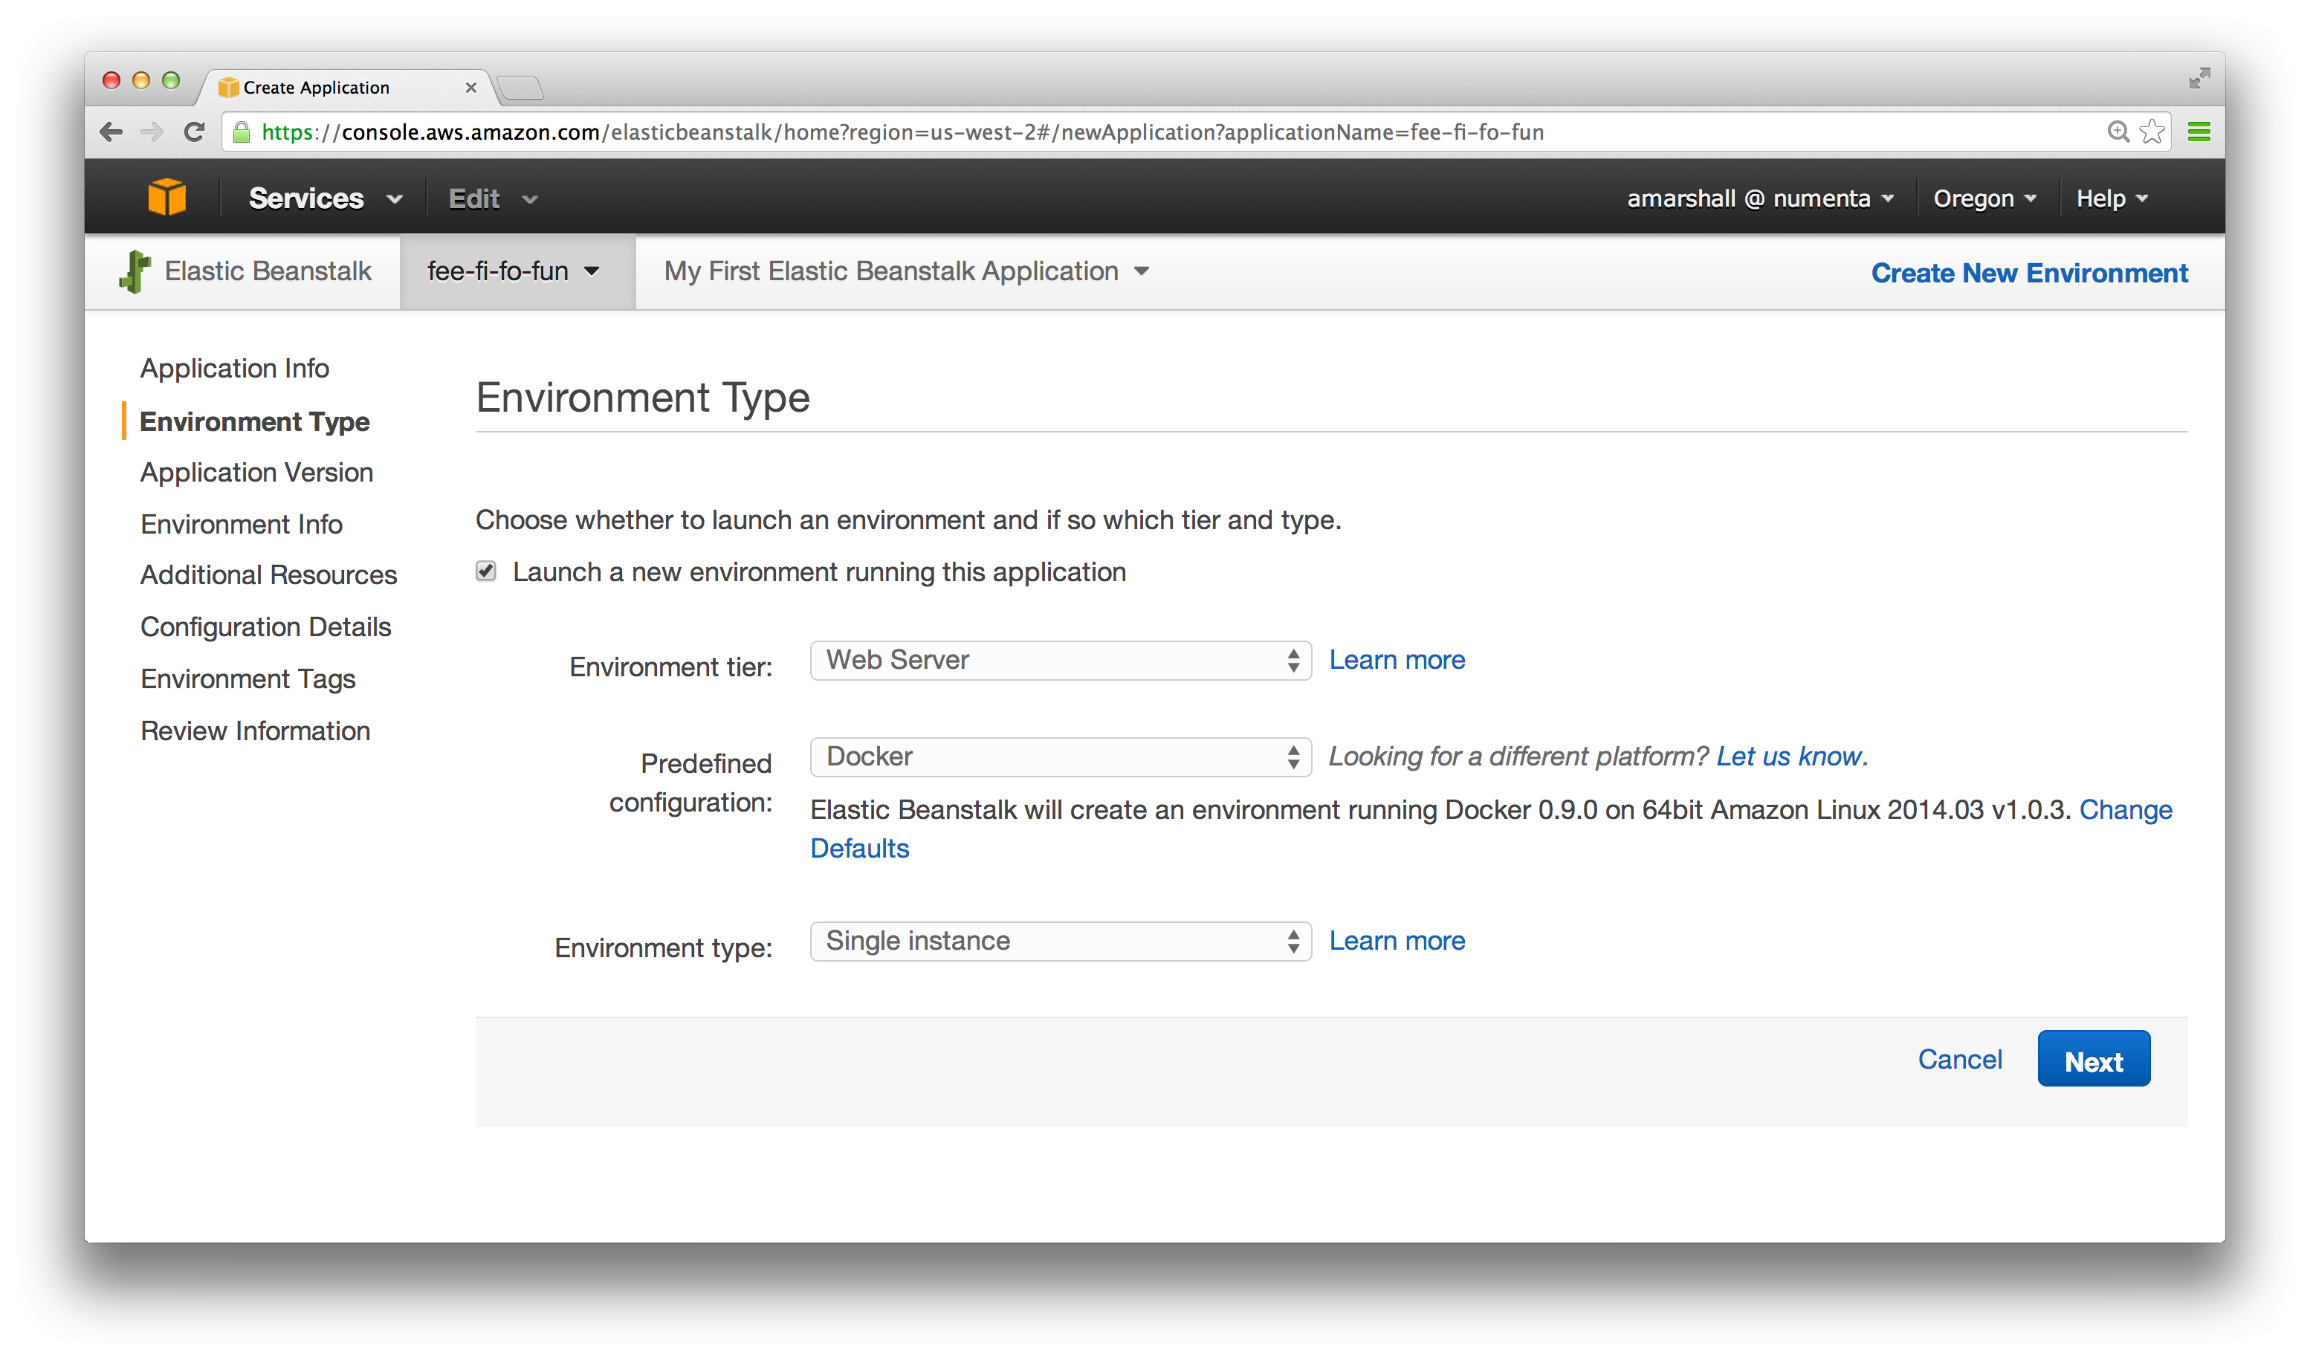Open the Services menu

coord(325,199)
